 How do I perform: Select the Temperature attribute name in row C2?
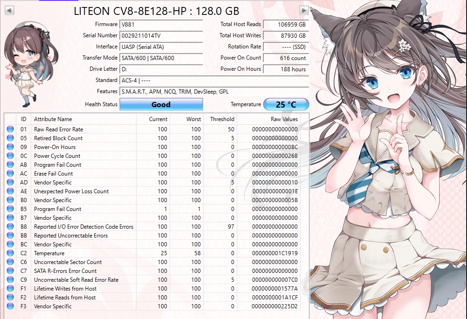coord(49,253)
